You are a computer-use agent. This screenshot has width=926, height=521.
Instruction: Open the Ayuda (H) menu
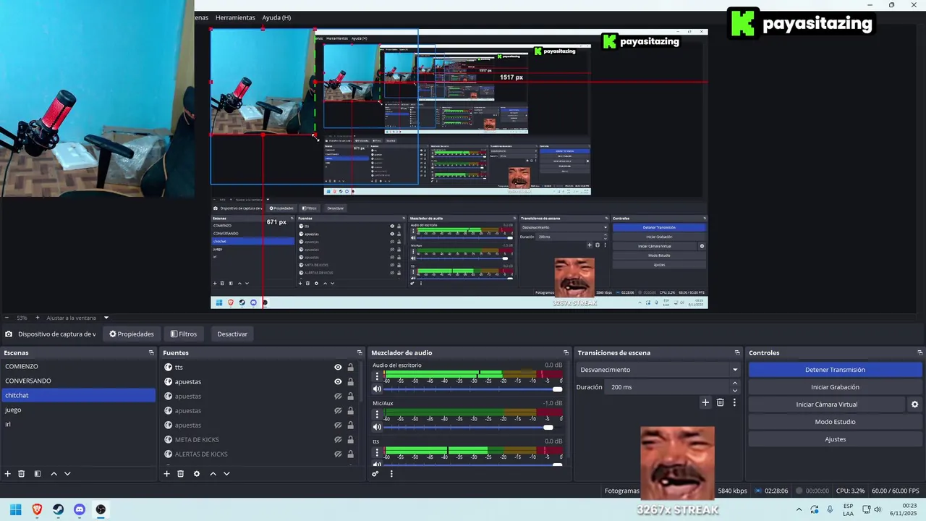pyautogui.click(x=276, y=17)
